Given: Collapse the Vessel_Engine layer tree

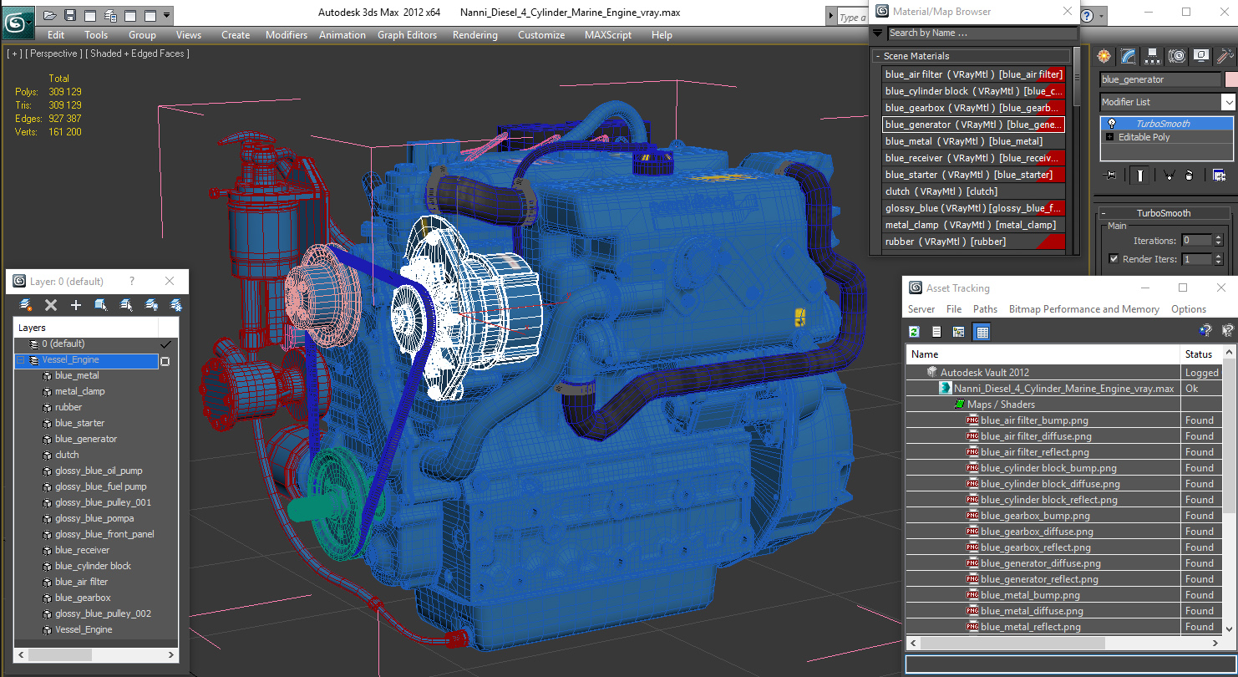Looking at the screenshot, I should tap(20, 360).
